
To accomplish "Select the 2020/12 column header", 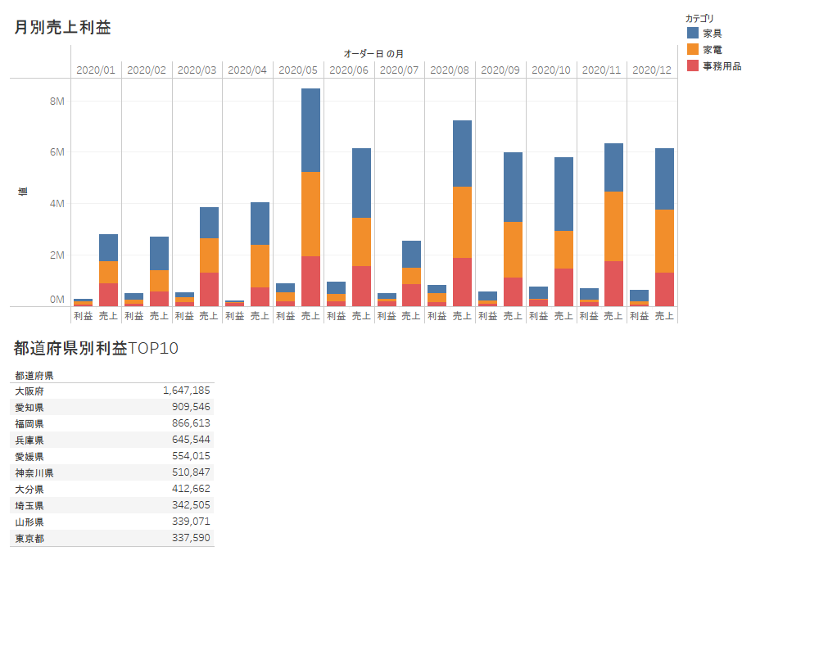I will 652,70.
